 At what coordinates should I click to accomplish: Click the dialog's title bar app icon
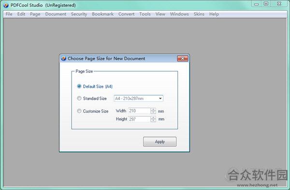[x=63, y=58]
